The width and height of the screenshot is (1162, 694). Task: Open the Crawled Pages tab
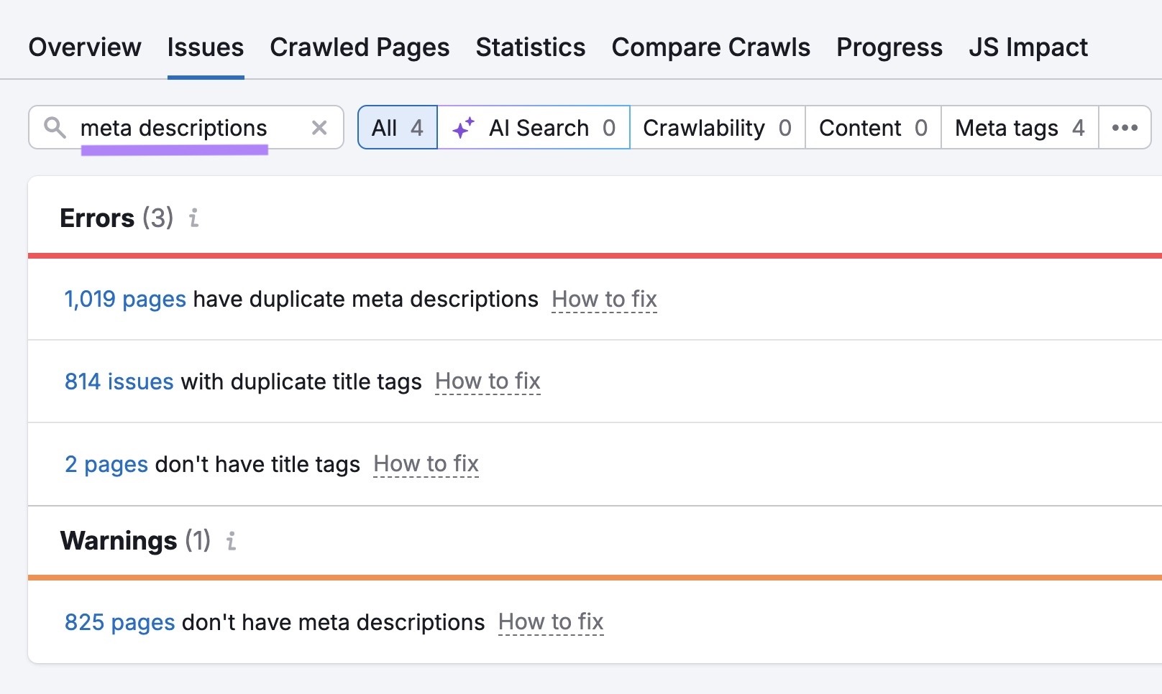tap(360, 46)
